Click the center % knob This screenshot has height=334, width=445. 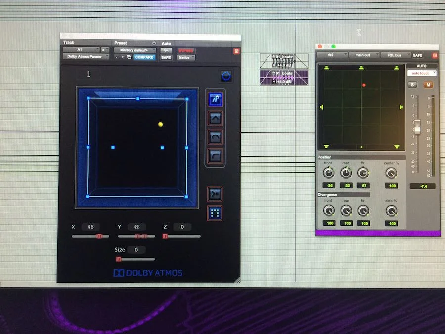point(391,173)
